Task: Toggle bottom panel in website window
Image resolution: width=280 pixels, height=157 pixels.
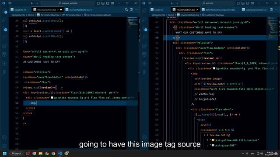Action: tap(243, 3)
